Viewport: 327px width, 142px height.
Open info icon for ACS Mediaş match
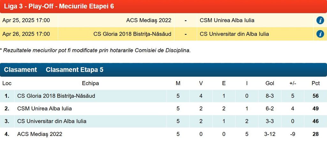pos(320,20)
